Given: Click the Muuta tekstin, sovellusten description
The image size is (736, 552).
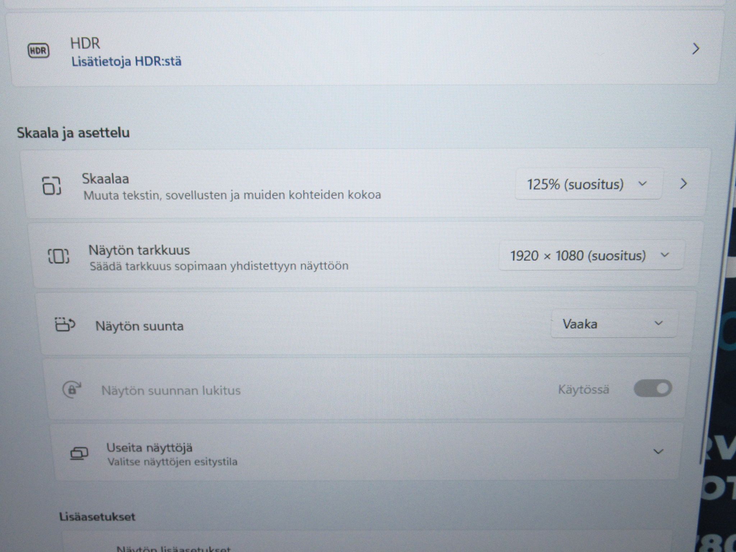Looking at the screenshot, I should pyautogui.click(x=232, y=195).
